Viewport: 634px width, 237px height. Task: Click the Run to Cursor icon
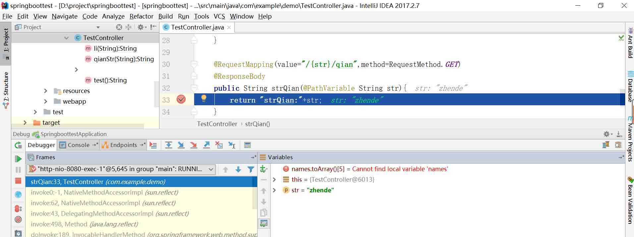pyautogui.click(x=232, y=145)
